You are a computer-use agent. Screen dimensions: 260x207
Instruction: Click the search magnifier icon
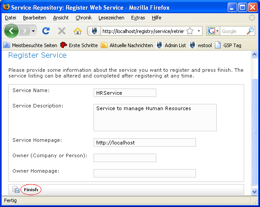tap(250, 31)
